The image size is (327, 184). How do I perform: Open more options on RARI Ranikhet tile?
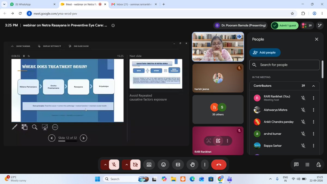tap(227, 141)
